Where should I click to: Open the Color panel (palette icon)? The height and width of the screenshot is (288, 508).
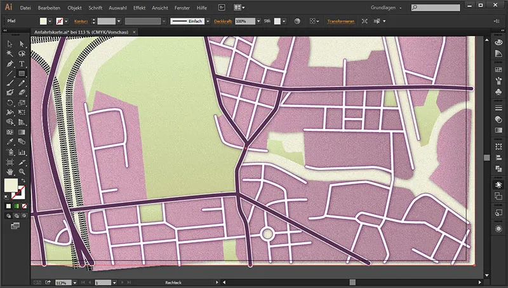(498, 43)
